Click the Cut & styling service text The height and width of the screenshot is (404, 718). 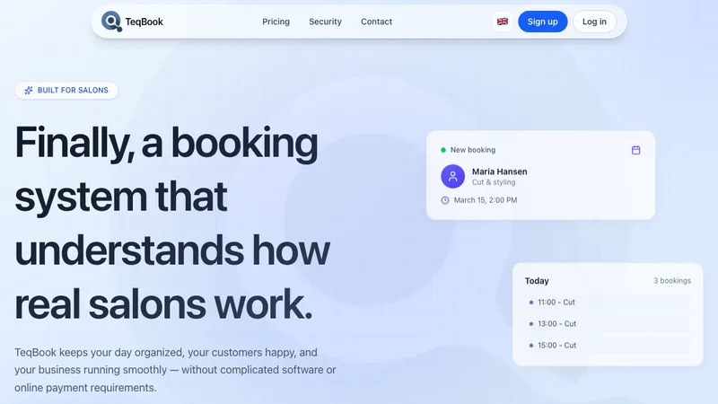(494, 182)
